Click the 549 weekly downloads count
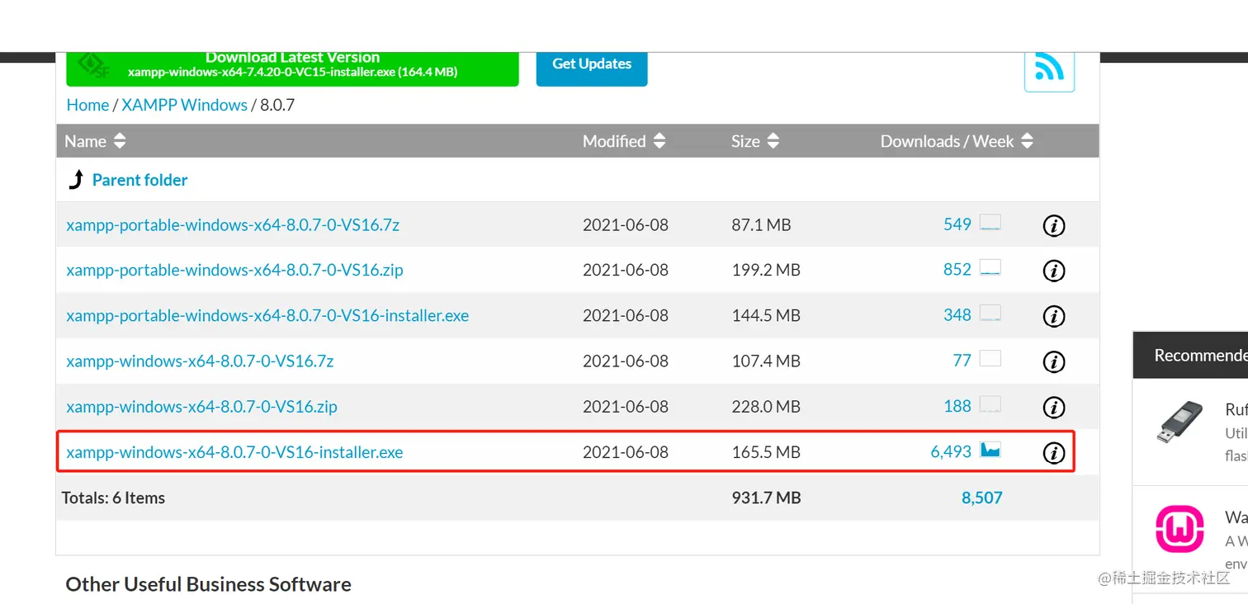The height and width of the screenshot is (604, 1248). point(957,224)
